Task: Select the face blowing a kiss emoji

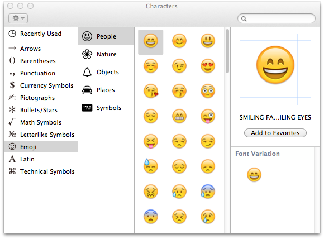Action: pyautogui.click(x=151, y=91)
